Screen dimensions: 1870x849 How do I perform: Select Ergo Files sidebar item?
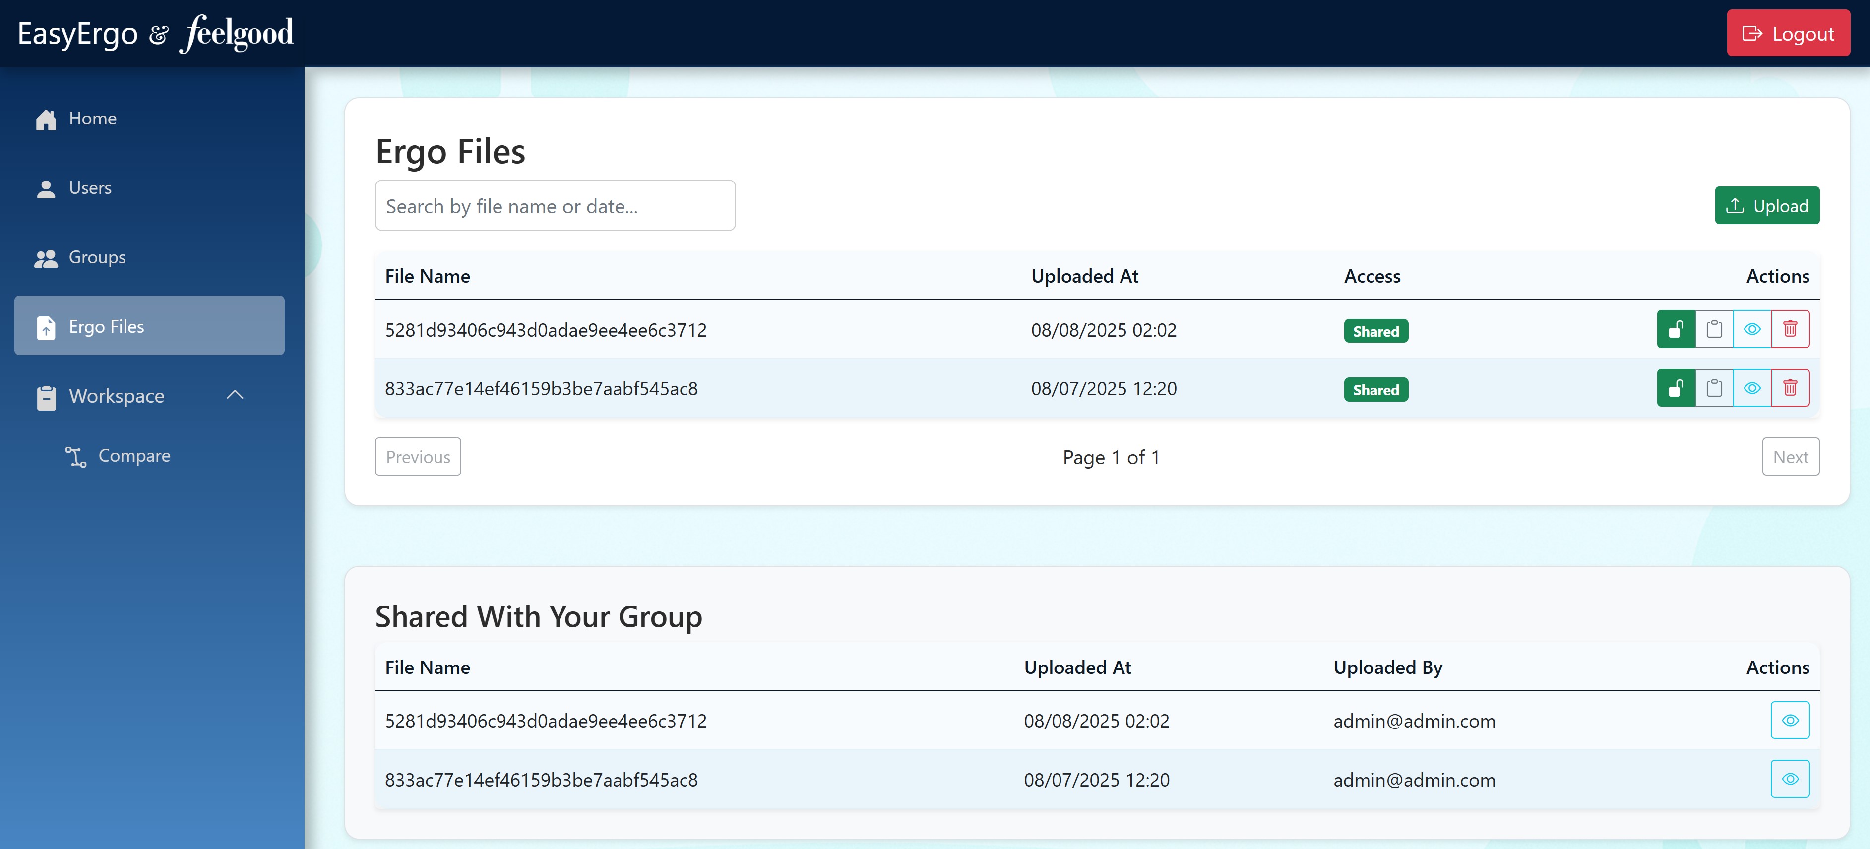pyautogui.click(x=149, y=326)
